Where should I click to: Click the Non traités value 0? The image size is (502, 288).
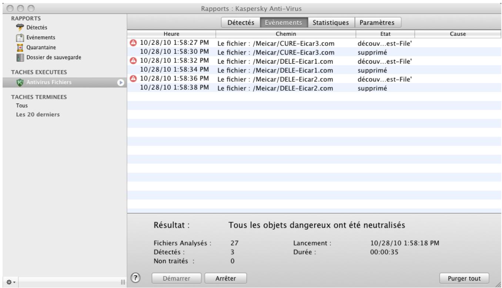[232, 261]
